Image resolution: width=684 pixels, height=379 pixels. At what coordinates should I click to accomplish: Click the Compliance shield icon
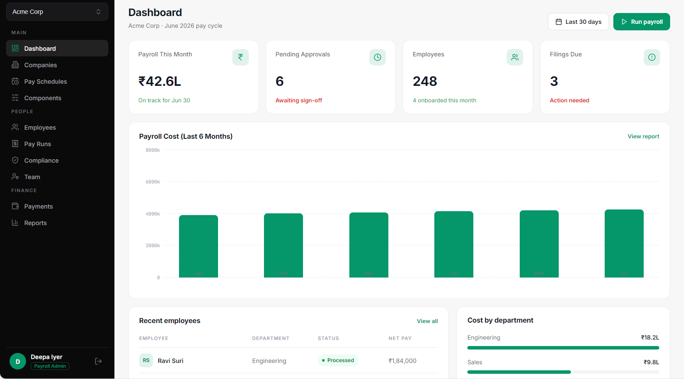(x=15, y=160)
